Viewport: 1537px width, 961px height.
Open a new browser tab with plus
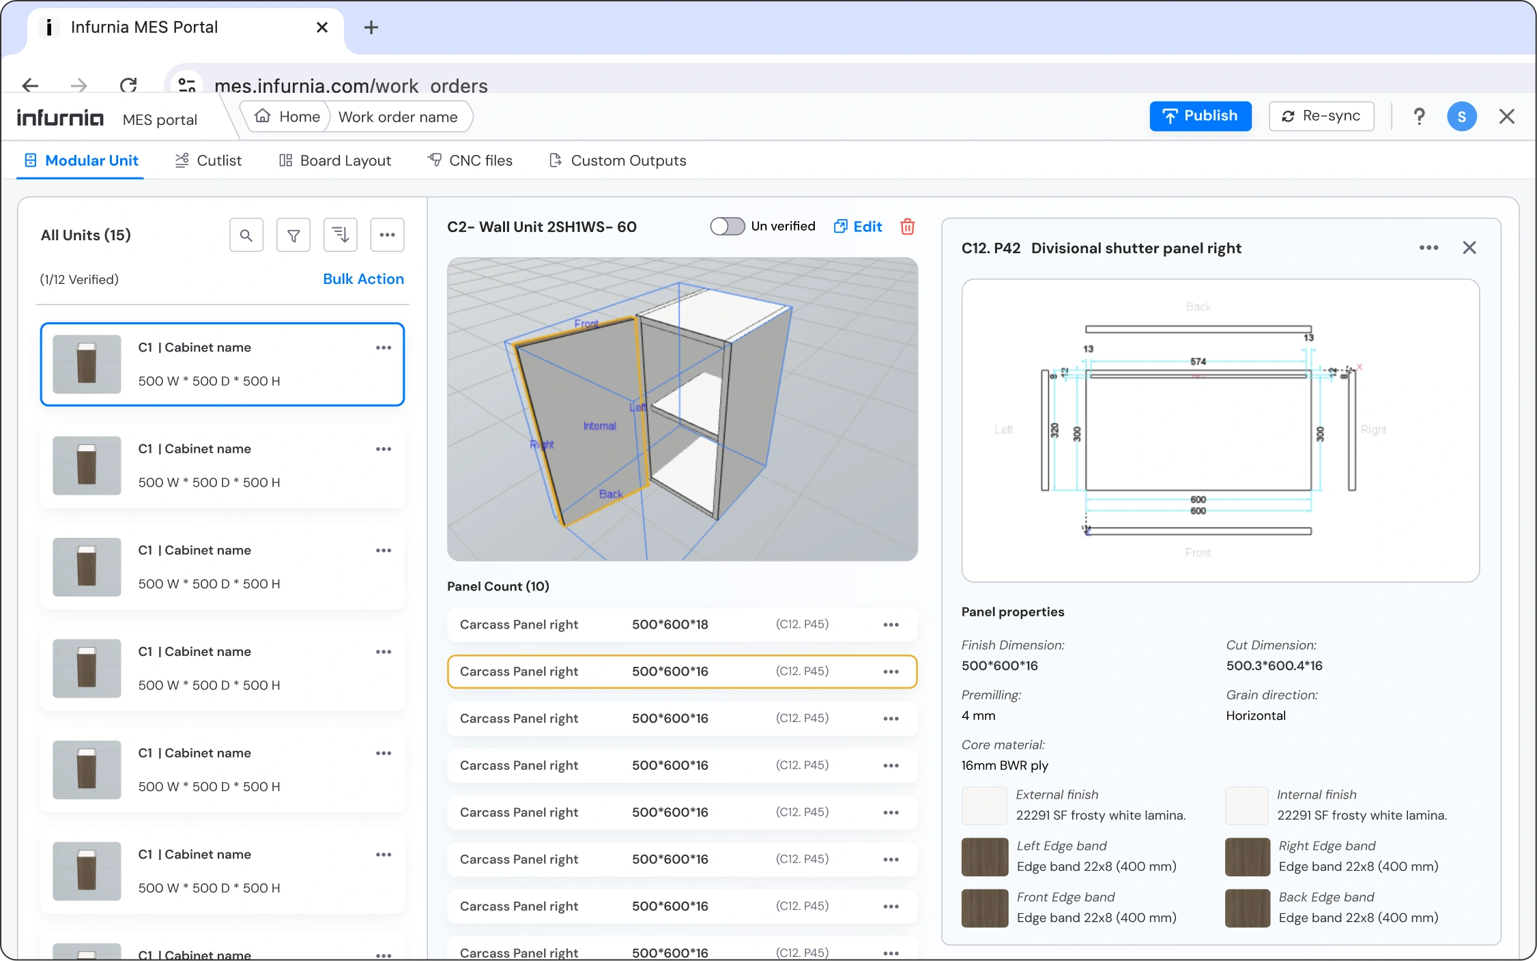[x=371, y=27]
